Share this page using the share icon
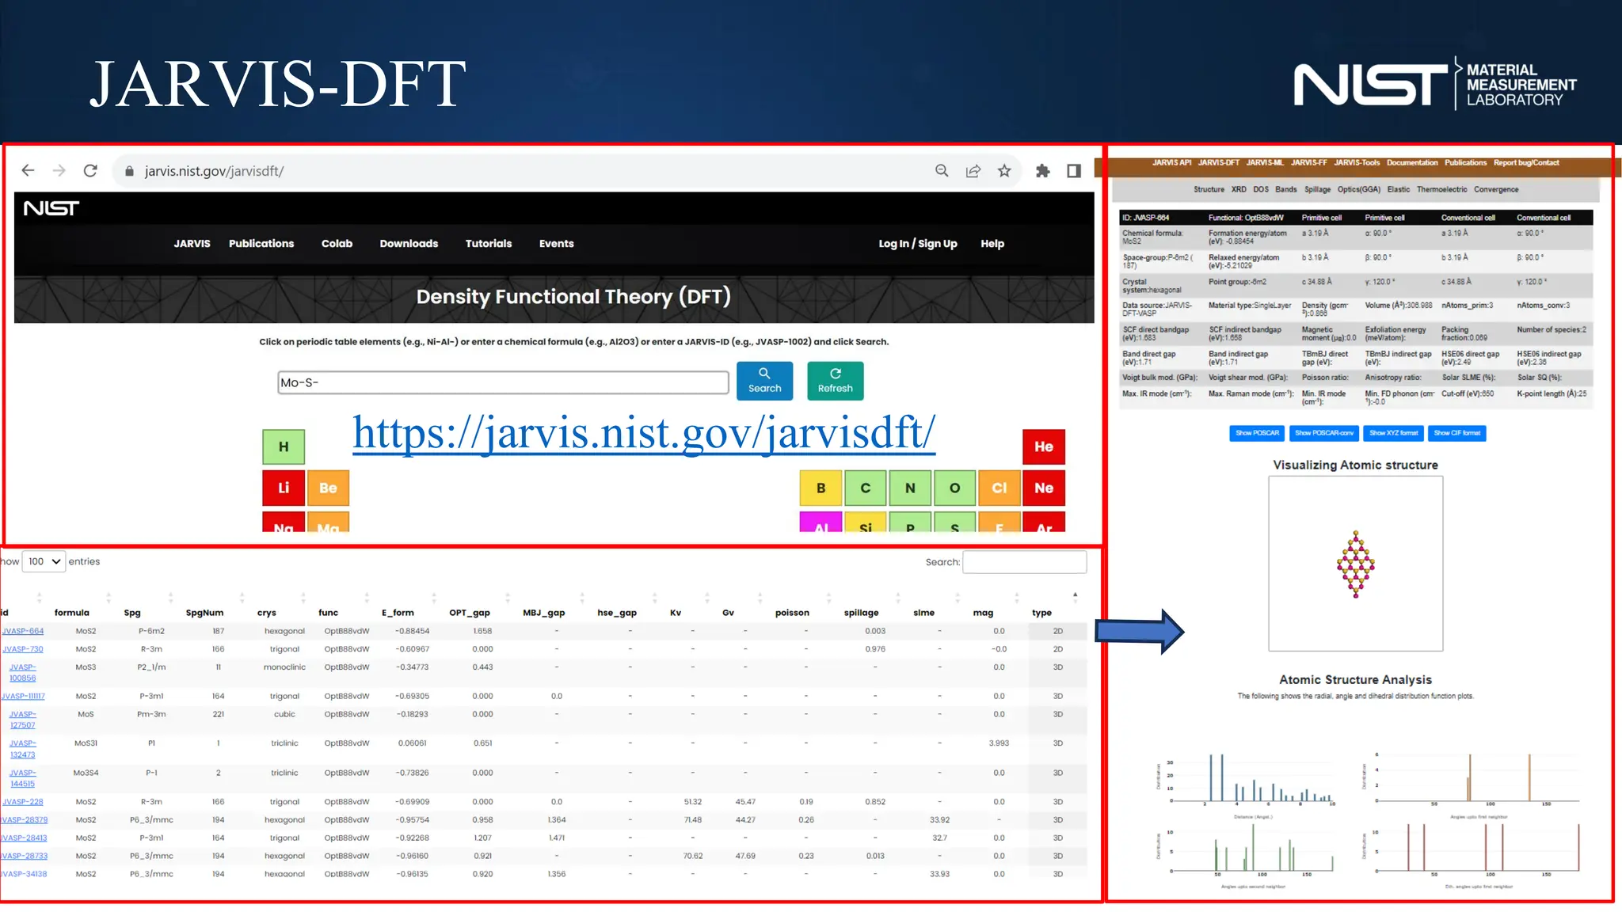The image size is (1622, 912). click(x=973, y=170)
